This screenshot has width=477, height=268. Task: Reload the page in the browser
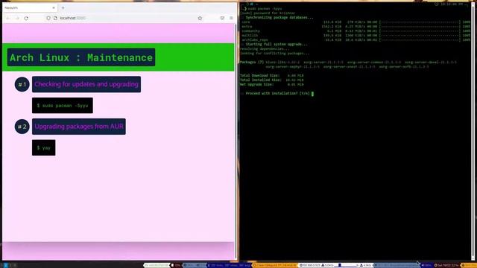[x=26, y=18]
